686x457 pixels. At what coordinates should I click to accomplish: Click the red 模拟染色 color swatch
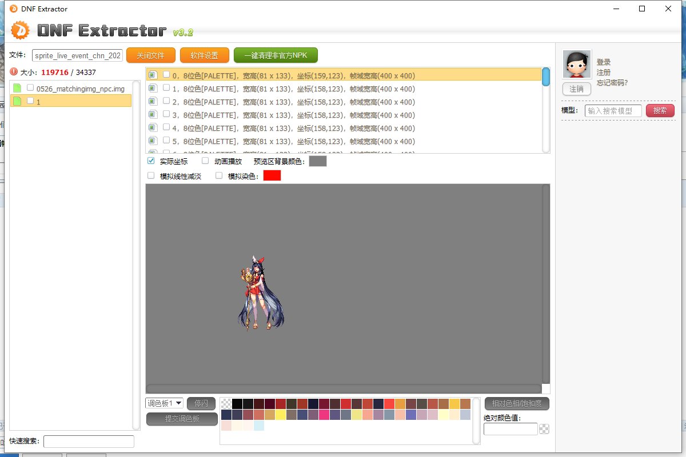coord(272,175)
